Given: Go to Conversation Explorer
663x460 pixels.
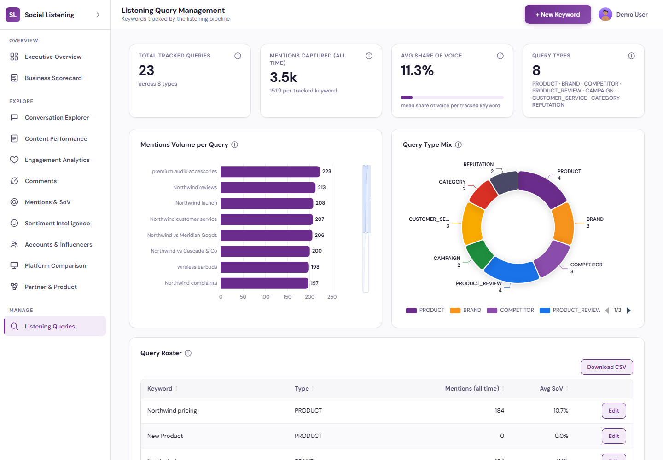Looking at the screenshot, I should 55,117.
